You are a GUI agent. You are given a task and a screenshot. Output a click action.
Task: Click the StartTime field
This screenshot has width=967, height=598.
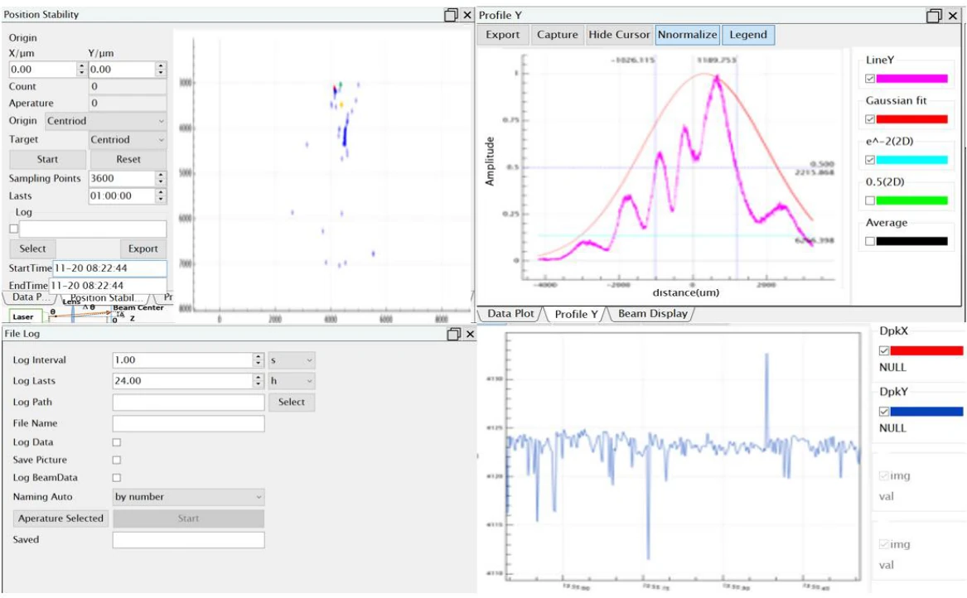[109, 268]
